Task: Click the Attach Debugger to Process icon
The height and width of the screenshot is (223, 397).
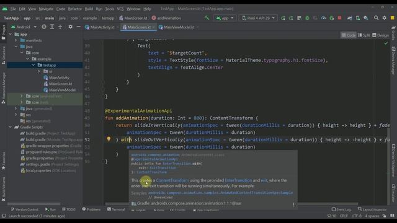Action: (331, 18)
